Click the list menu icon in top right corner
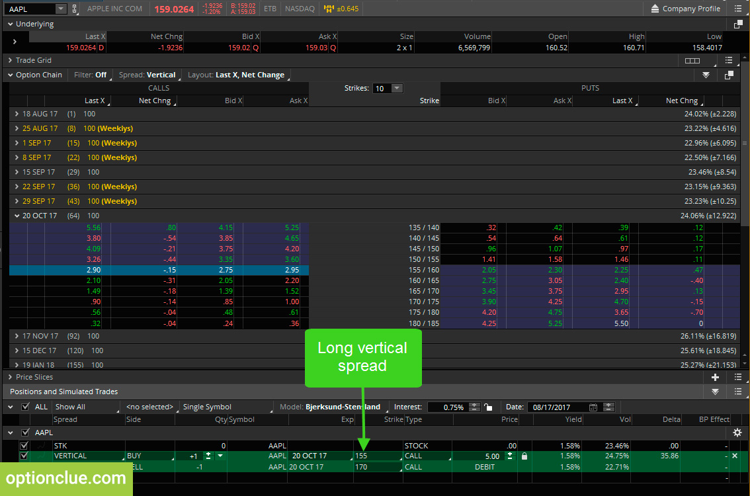This screenshot has height=496, width=750. click(x=738, y=9)
